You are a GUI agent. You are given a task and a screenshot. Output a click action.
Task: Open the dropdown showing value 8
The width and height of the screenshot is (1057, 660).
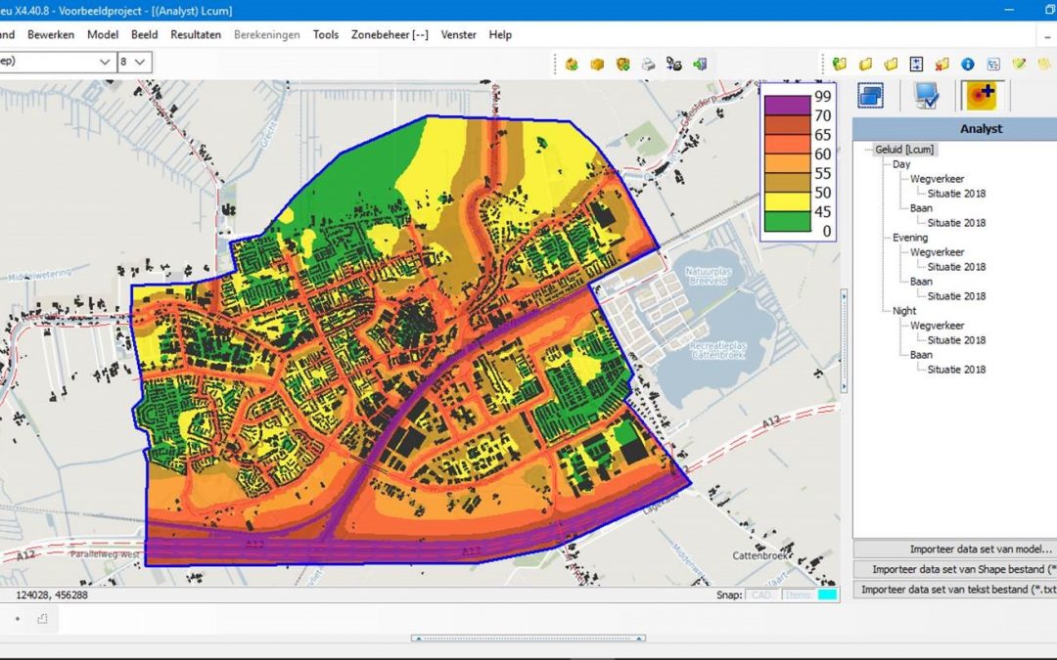(x=135, y=62)
